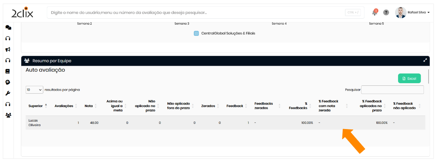Open the wrench settings icon
438x163 pixels.
8,93
